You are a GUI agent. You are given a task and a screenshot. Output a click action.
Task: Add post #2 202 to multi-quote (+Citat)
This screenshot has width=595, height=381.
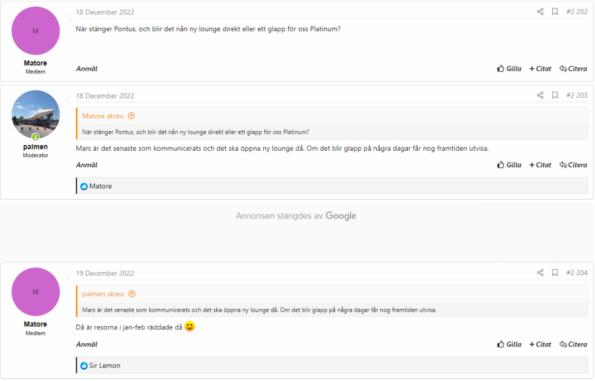pyautogui.click(x=540, y=69)
